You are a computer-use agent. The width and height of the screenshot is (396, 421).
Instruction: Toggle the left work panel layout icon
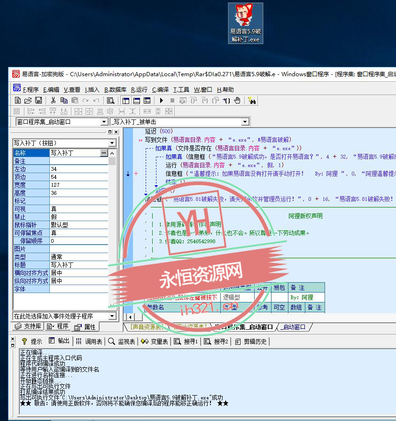[126, 101]
